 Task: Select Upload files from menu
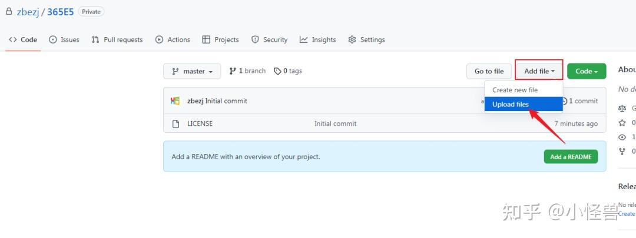[x=511, y=105]
